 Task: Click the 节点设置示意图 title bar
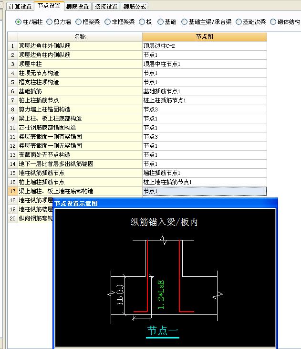pos(165,204)
